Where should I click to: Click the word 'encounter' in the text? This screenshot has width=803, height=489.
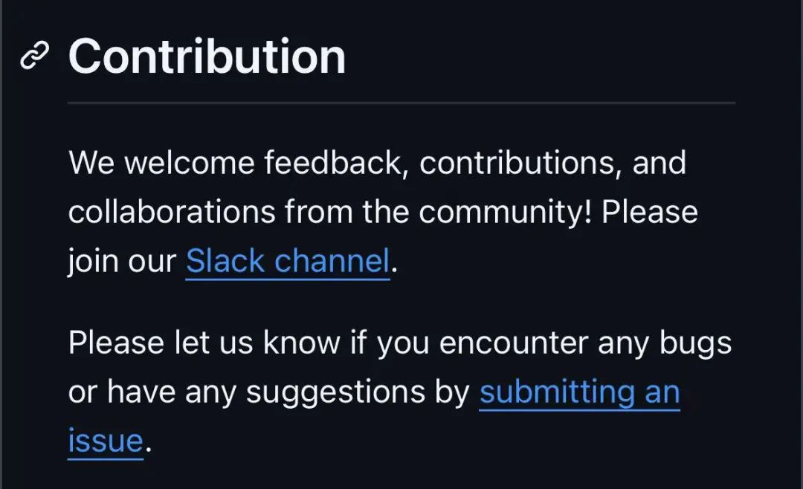(x=514, y=342)
